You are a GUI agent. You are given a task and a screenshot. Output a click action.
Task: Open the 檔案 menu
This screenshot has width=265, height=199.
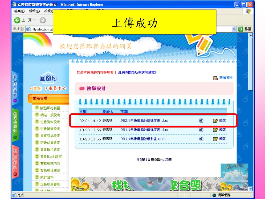pos(19,11)
